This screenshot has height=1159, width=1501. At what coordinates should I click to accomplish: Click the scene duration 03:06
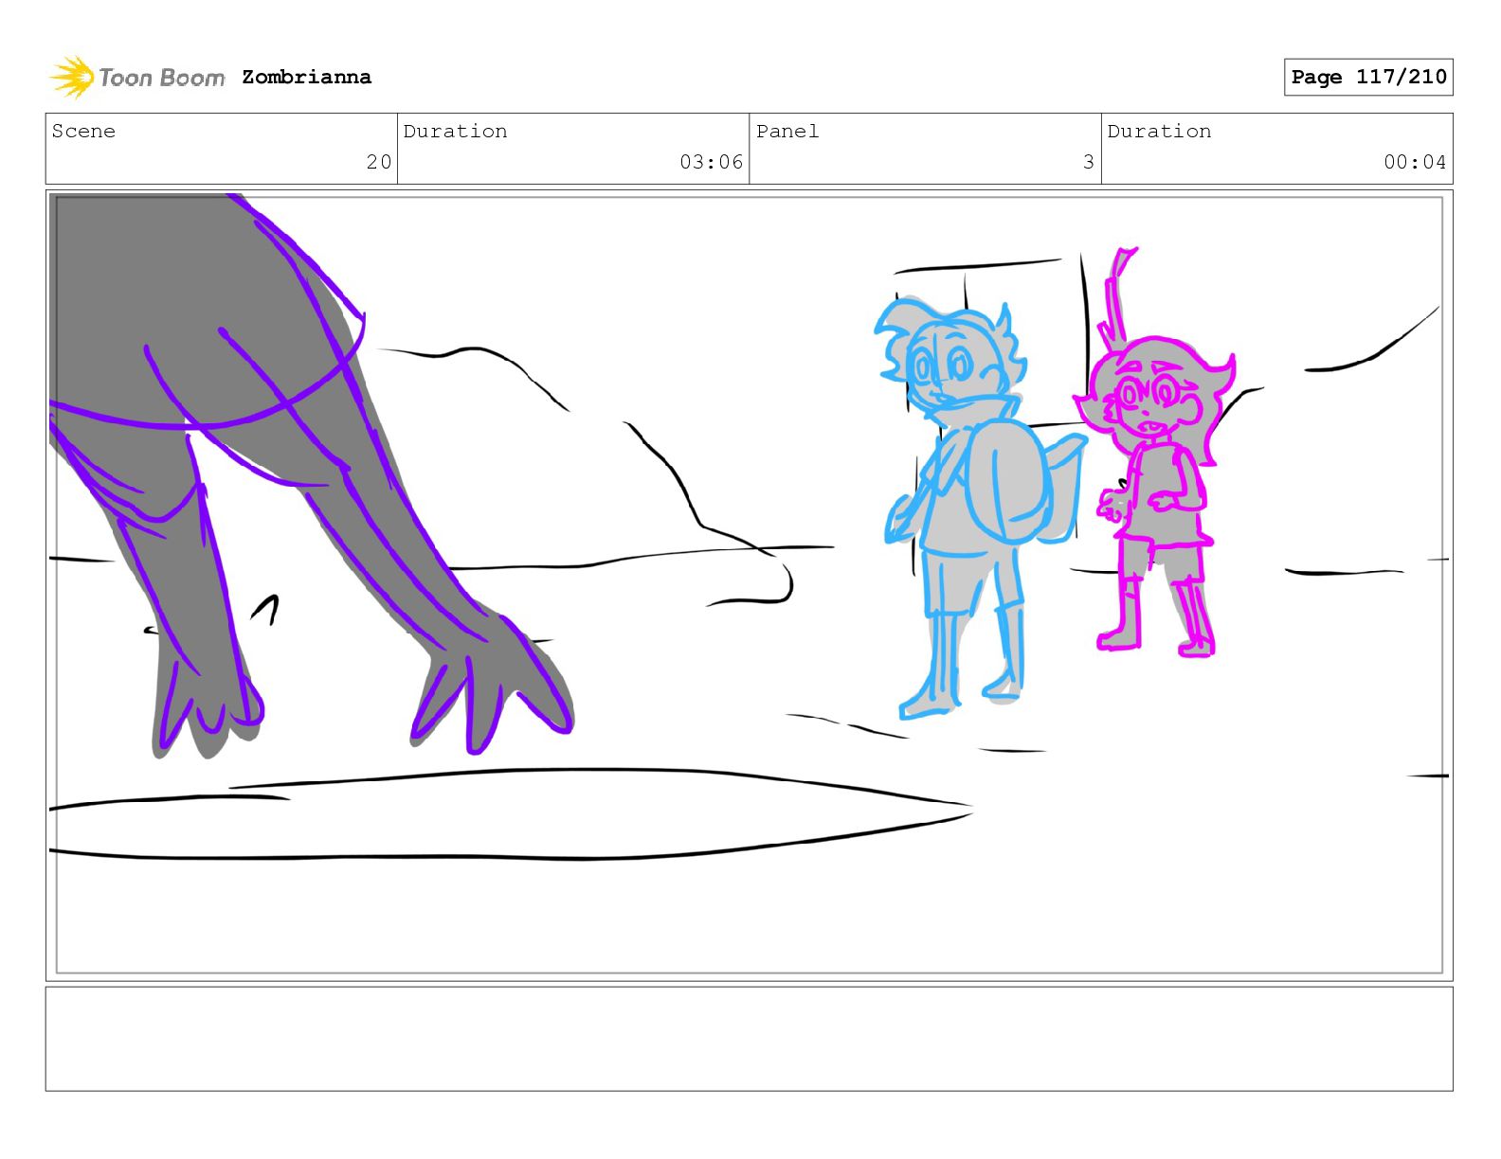[711, 162]
